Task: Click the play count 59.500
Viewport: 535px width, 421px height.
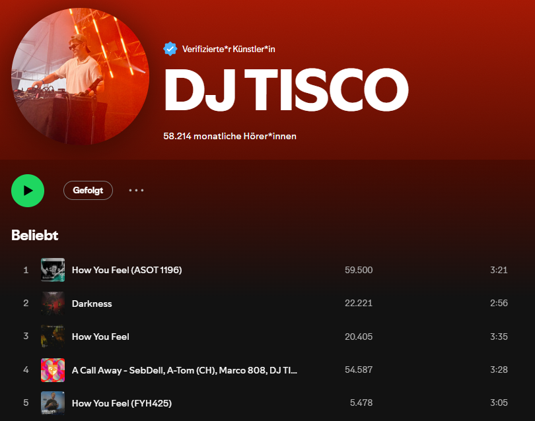Action: point(359,270)
